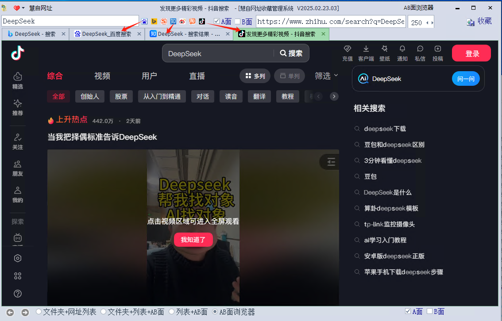Switch to the DeepSeek - 搜索 Bing tab

pyautogui.click(x=35, y=34)
